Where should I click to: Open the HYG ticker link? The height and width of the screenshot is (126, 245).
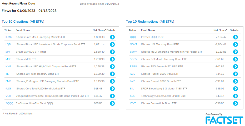point(8,67)
